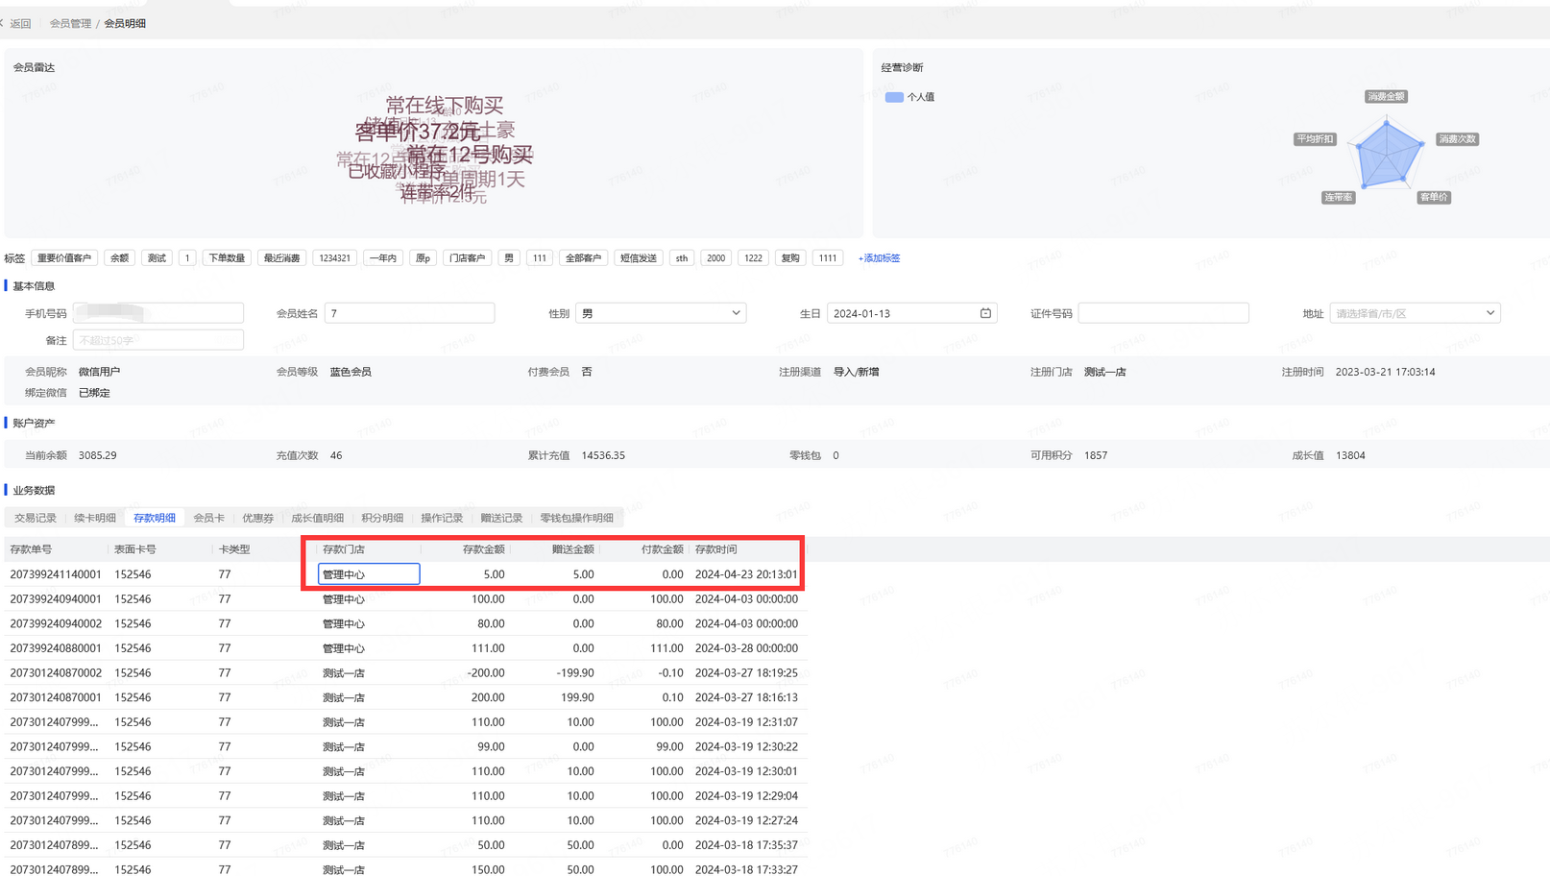Select deposit order 207399240940002

pos(56,624)
